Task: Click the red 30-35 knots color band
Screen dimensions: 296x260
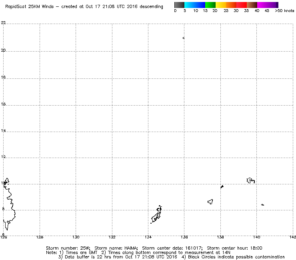Action: [242, 5]
